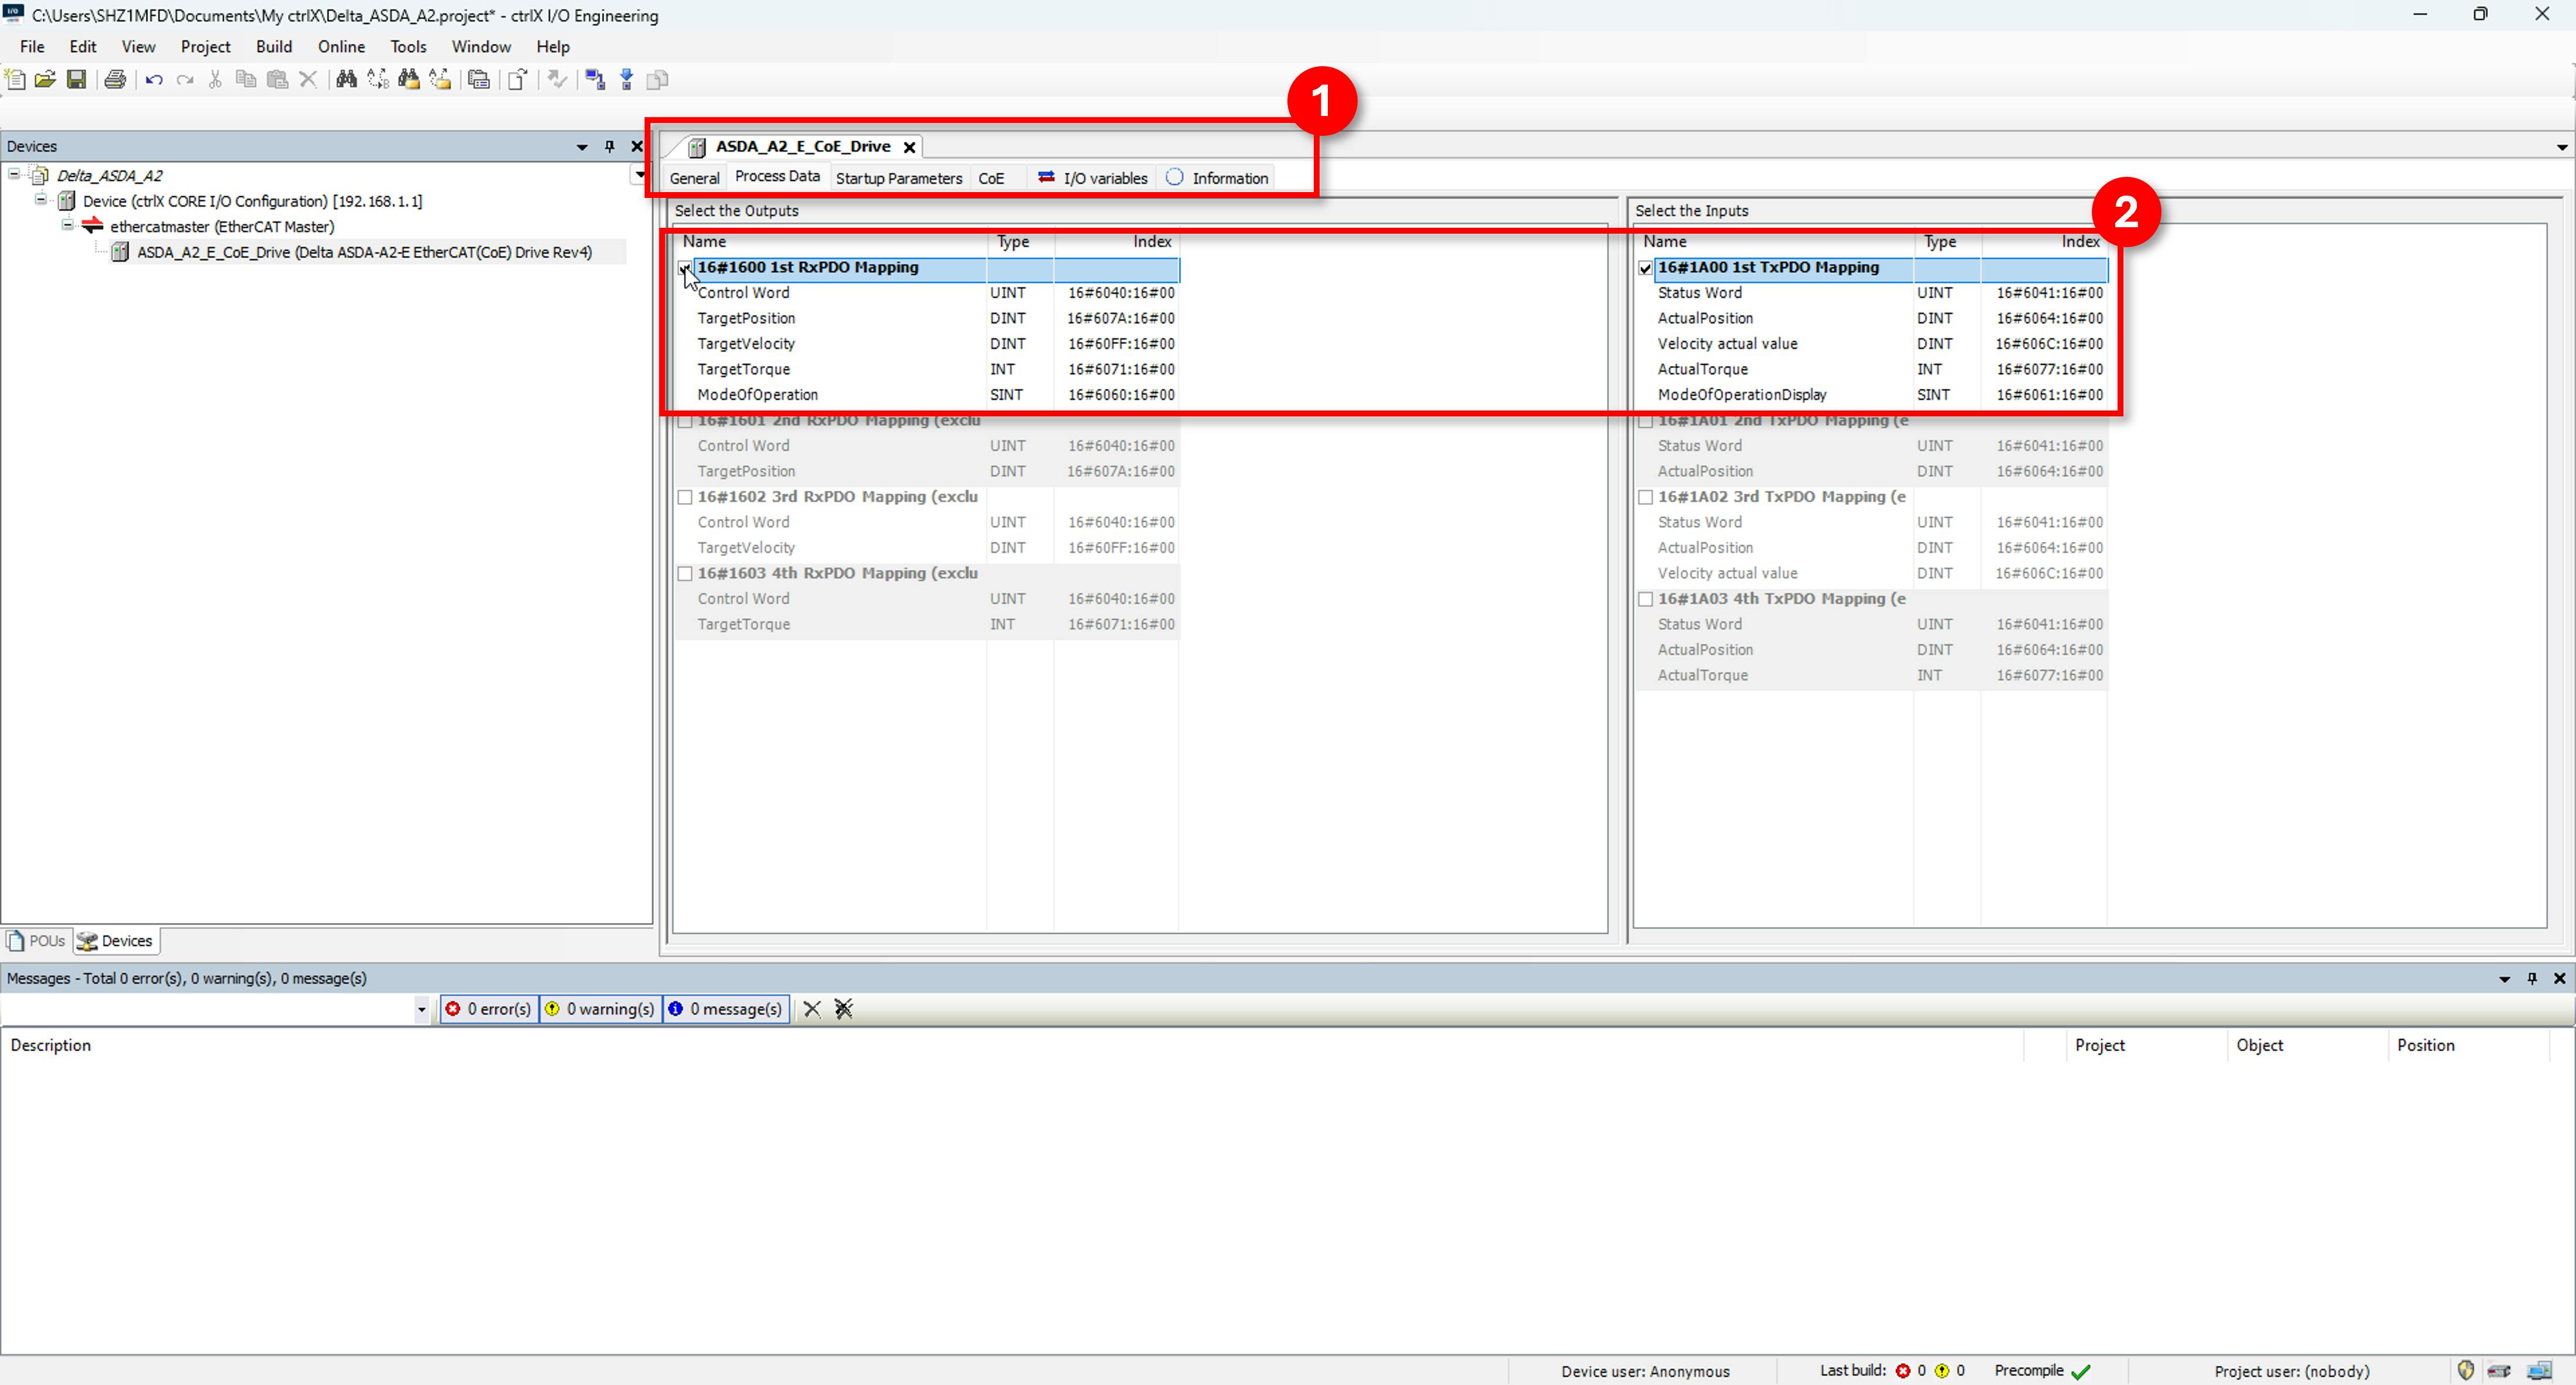2576x1385 pixels.
Task: Switch to the Information tab
Action: point(1217,178)
